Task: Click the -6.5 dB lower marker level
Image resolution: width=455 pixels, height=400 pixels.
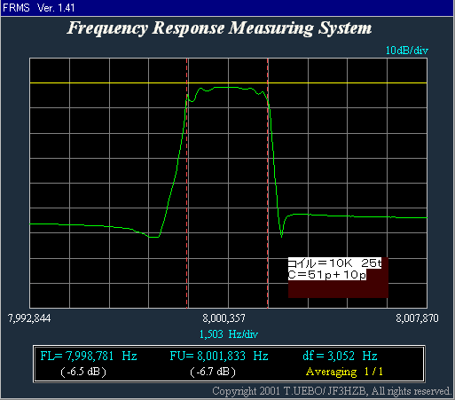Action: point(83,372)
